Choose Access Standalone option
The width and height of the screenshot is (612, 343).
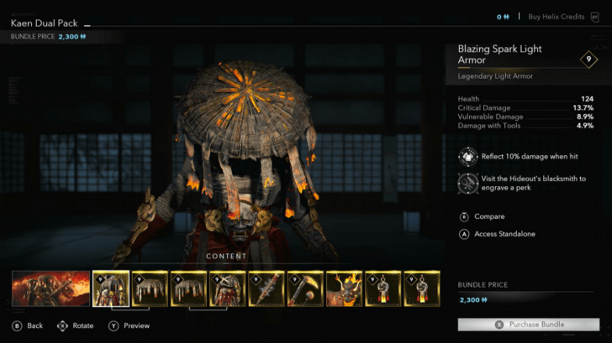click(498, 234)
